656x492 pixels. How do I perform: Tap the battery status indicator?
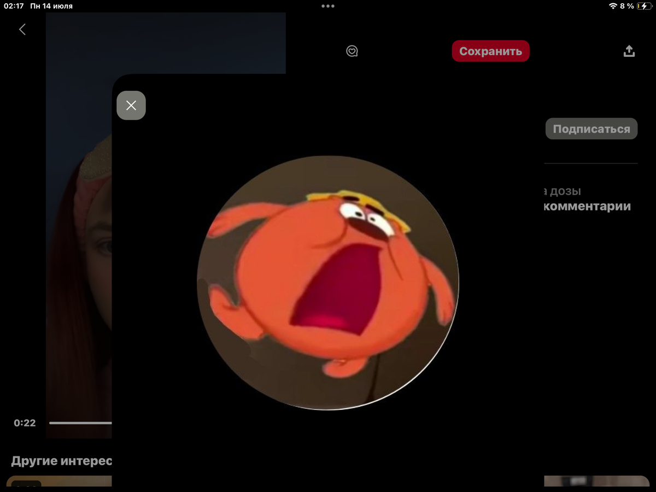643,6
